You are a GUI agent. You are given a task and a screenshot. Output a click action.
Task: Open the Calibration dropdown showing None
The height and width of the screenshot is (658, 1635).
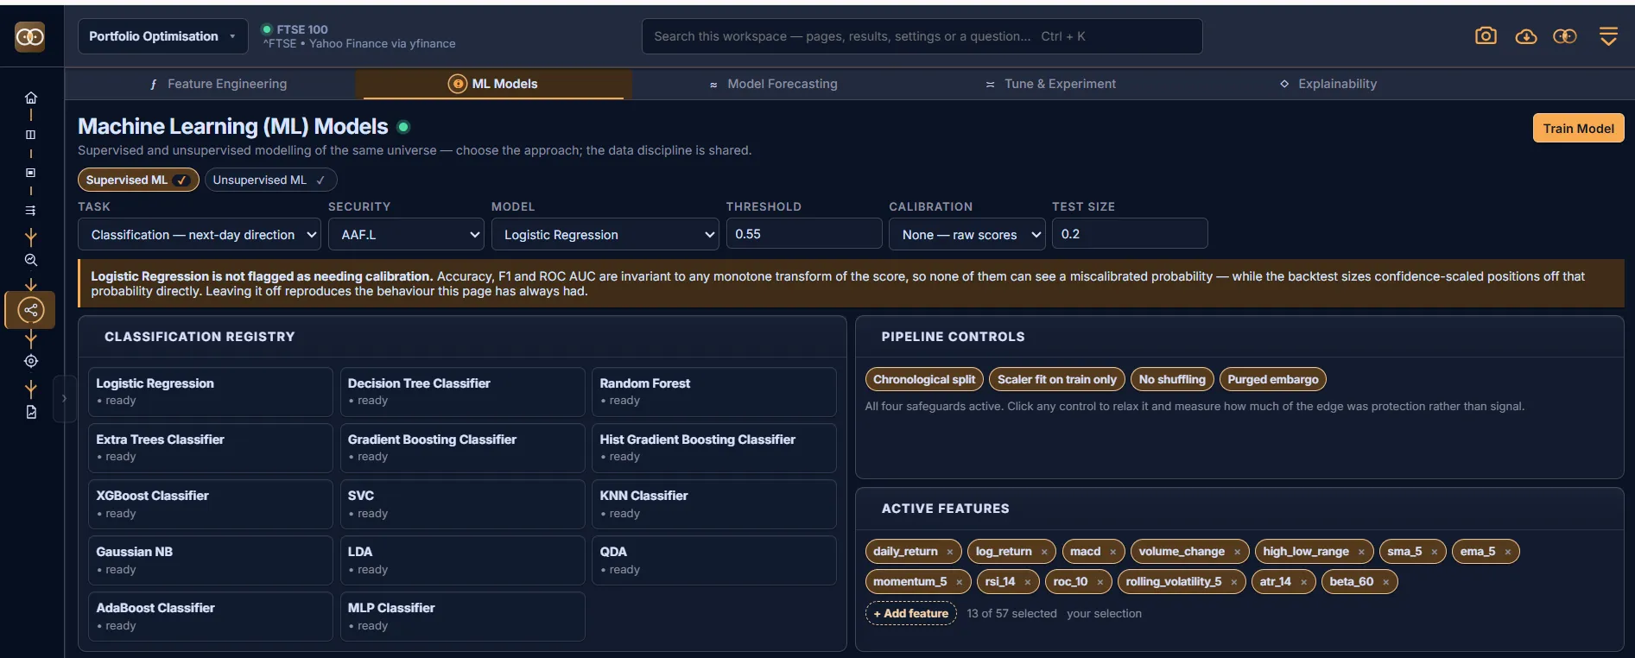click(x=967, y=234)
